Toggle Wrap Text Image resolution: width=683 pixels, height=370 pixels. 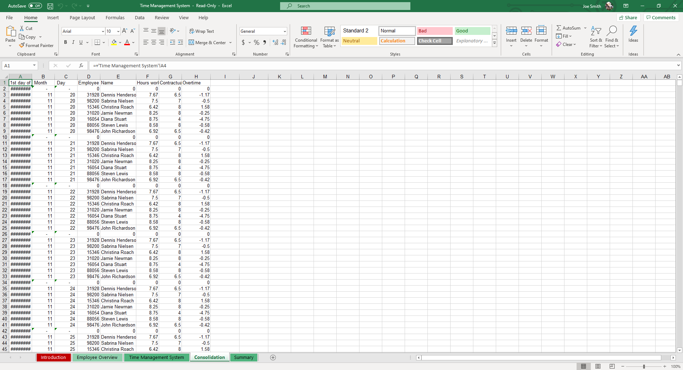click(x=201, y=31)
